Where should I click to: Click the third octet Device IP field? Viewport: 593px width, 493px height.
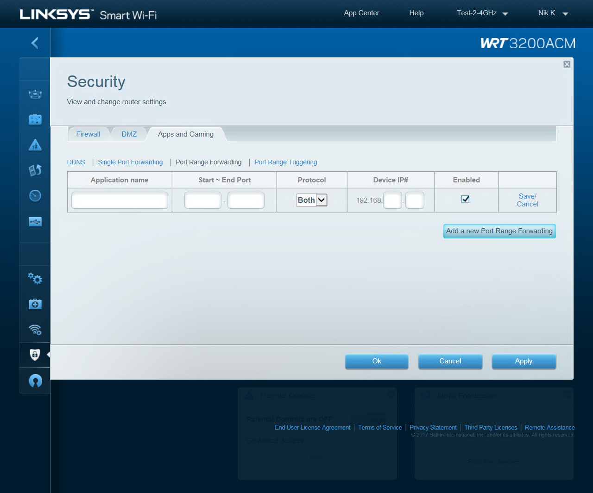point(392,200)
